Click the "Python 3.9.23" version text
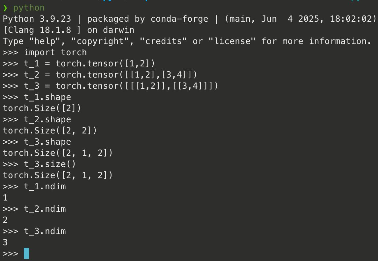 click(x=37, y=19)
